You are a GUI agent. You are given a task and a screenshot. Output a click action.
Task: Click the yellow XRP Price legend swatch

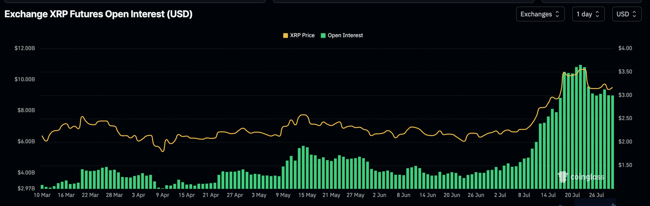pyautogui.click(x=286, y=36)
